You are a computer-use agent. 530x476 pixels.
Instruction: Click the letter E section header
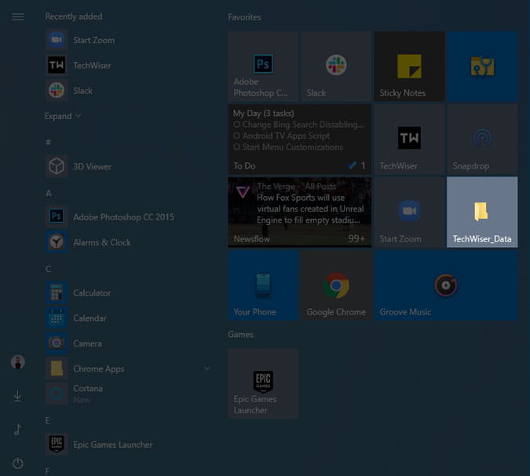[x=47, y=420]
